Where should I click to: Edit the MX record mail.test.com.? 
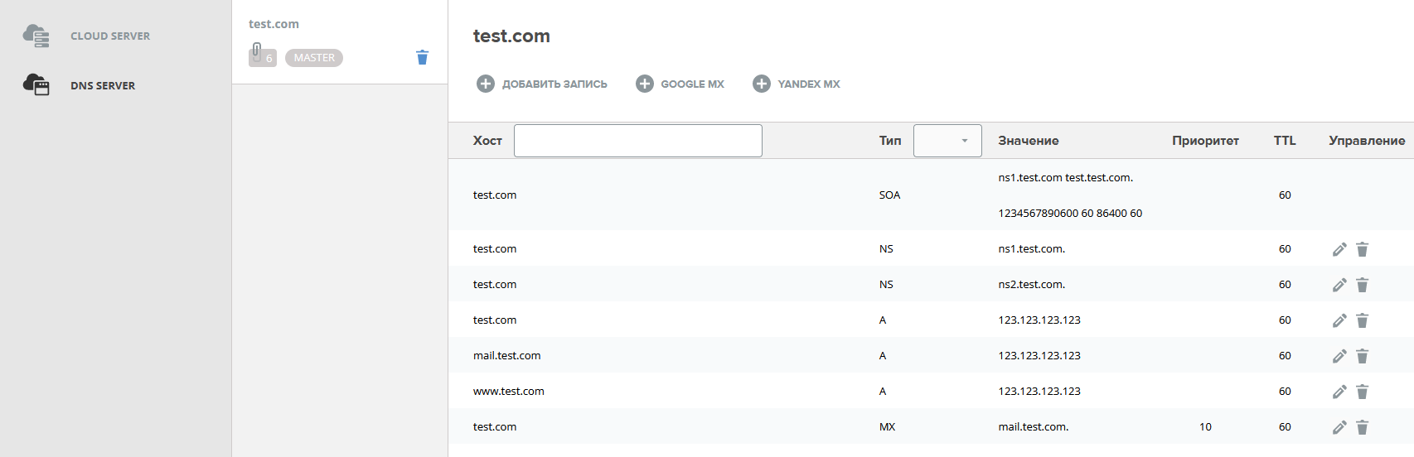point(1339,427)
